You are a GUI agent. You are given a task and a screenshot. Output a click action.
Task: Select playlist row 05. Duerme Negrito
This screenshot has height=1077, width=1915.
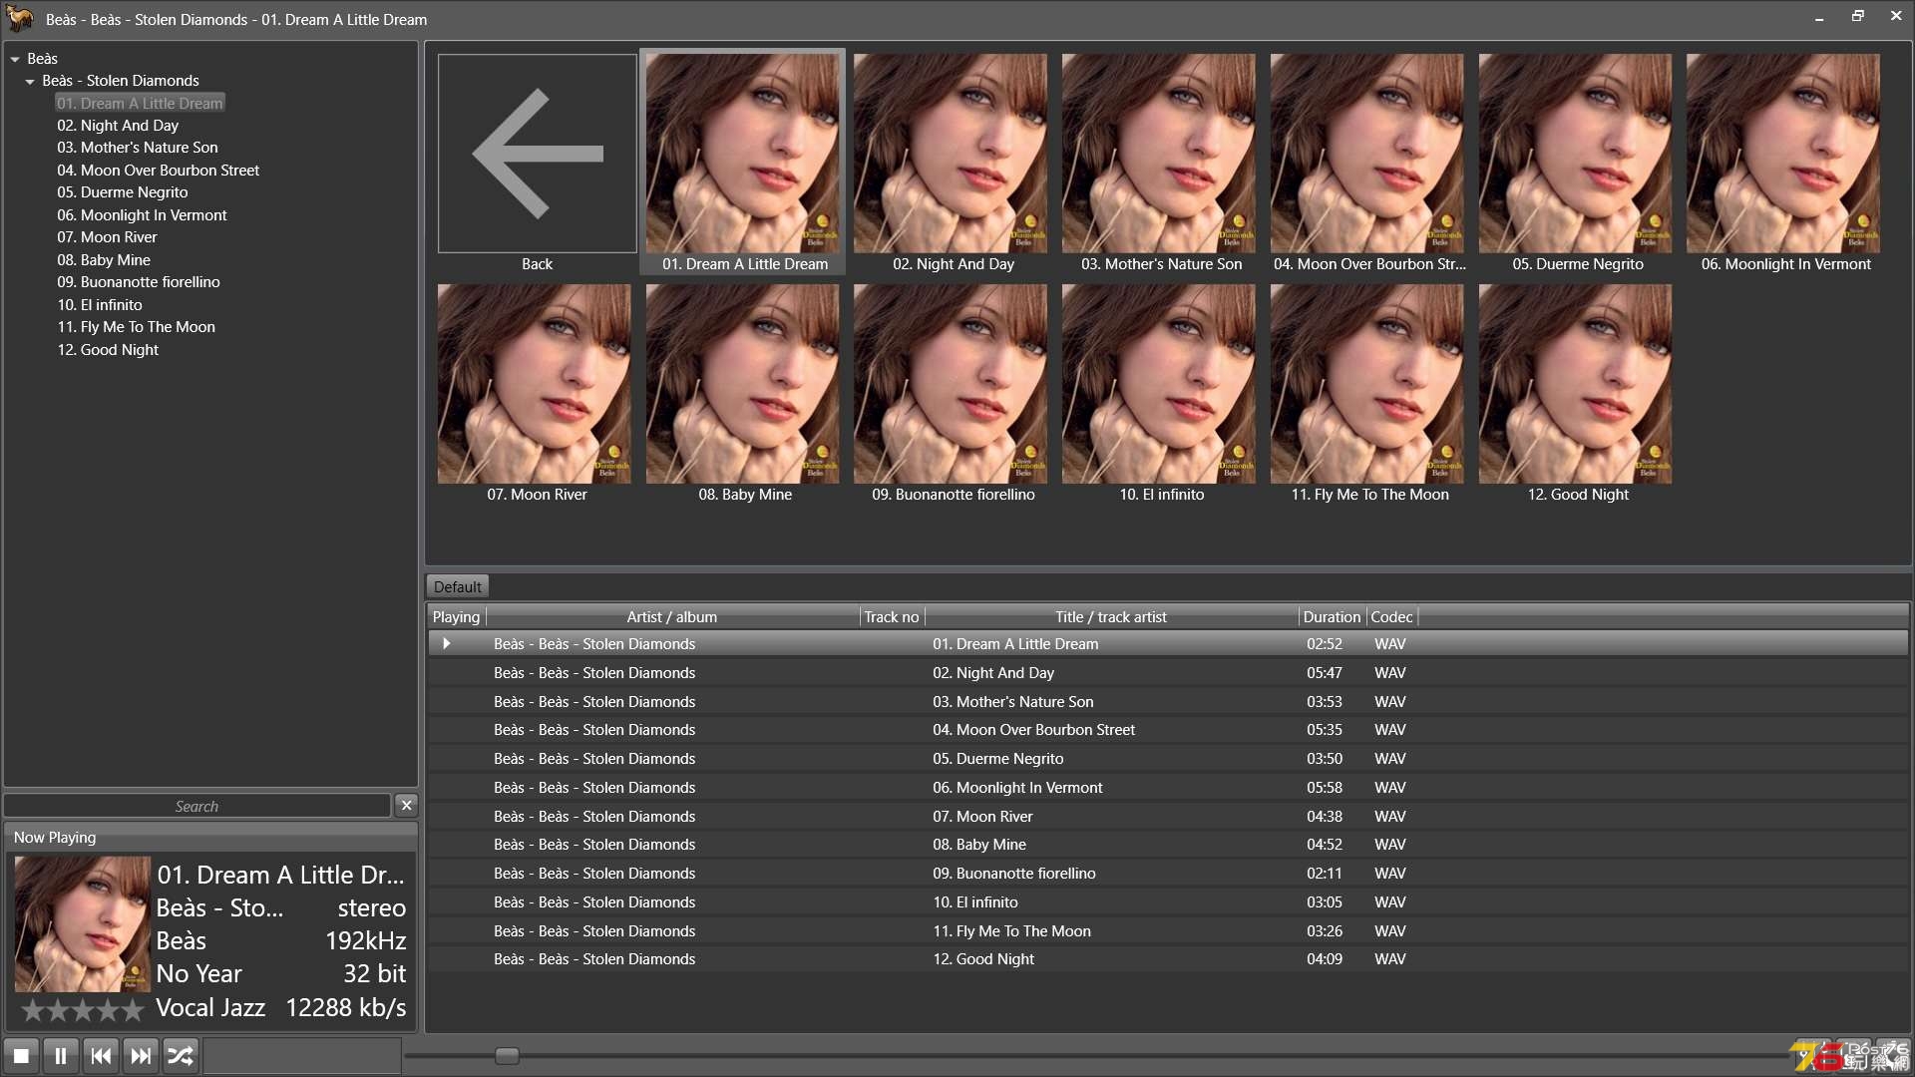coord(1168,759)
